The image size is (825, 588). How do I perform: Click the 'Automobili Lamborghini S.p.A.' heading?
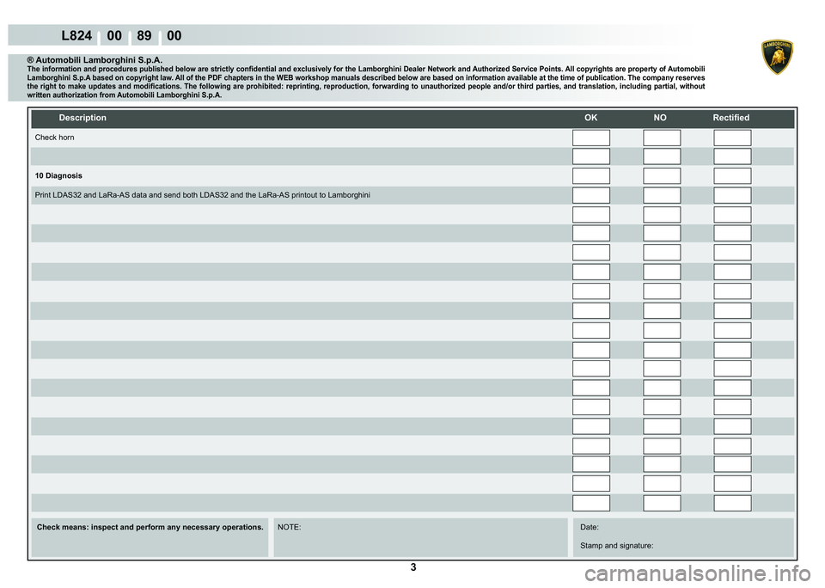(95, 60)
